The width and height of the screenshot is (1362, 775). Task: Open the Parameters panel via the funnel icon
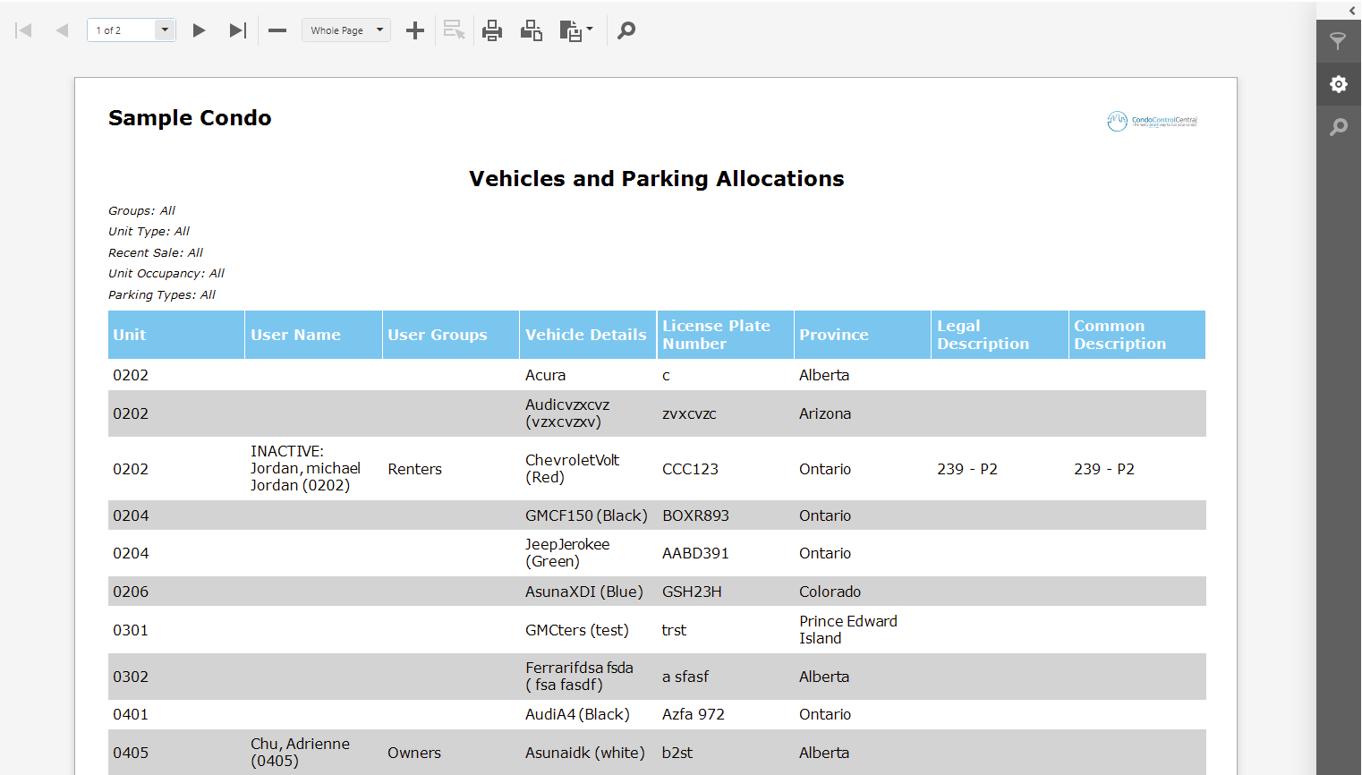pos(1339,40)
